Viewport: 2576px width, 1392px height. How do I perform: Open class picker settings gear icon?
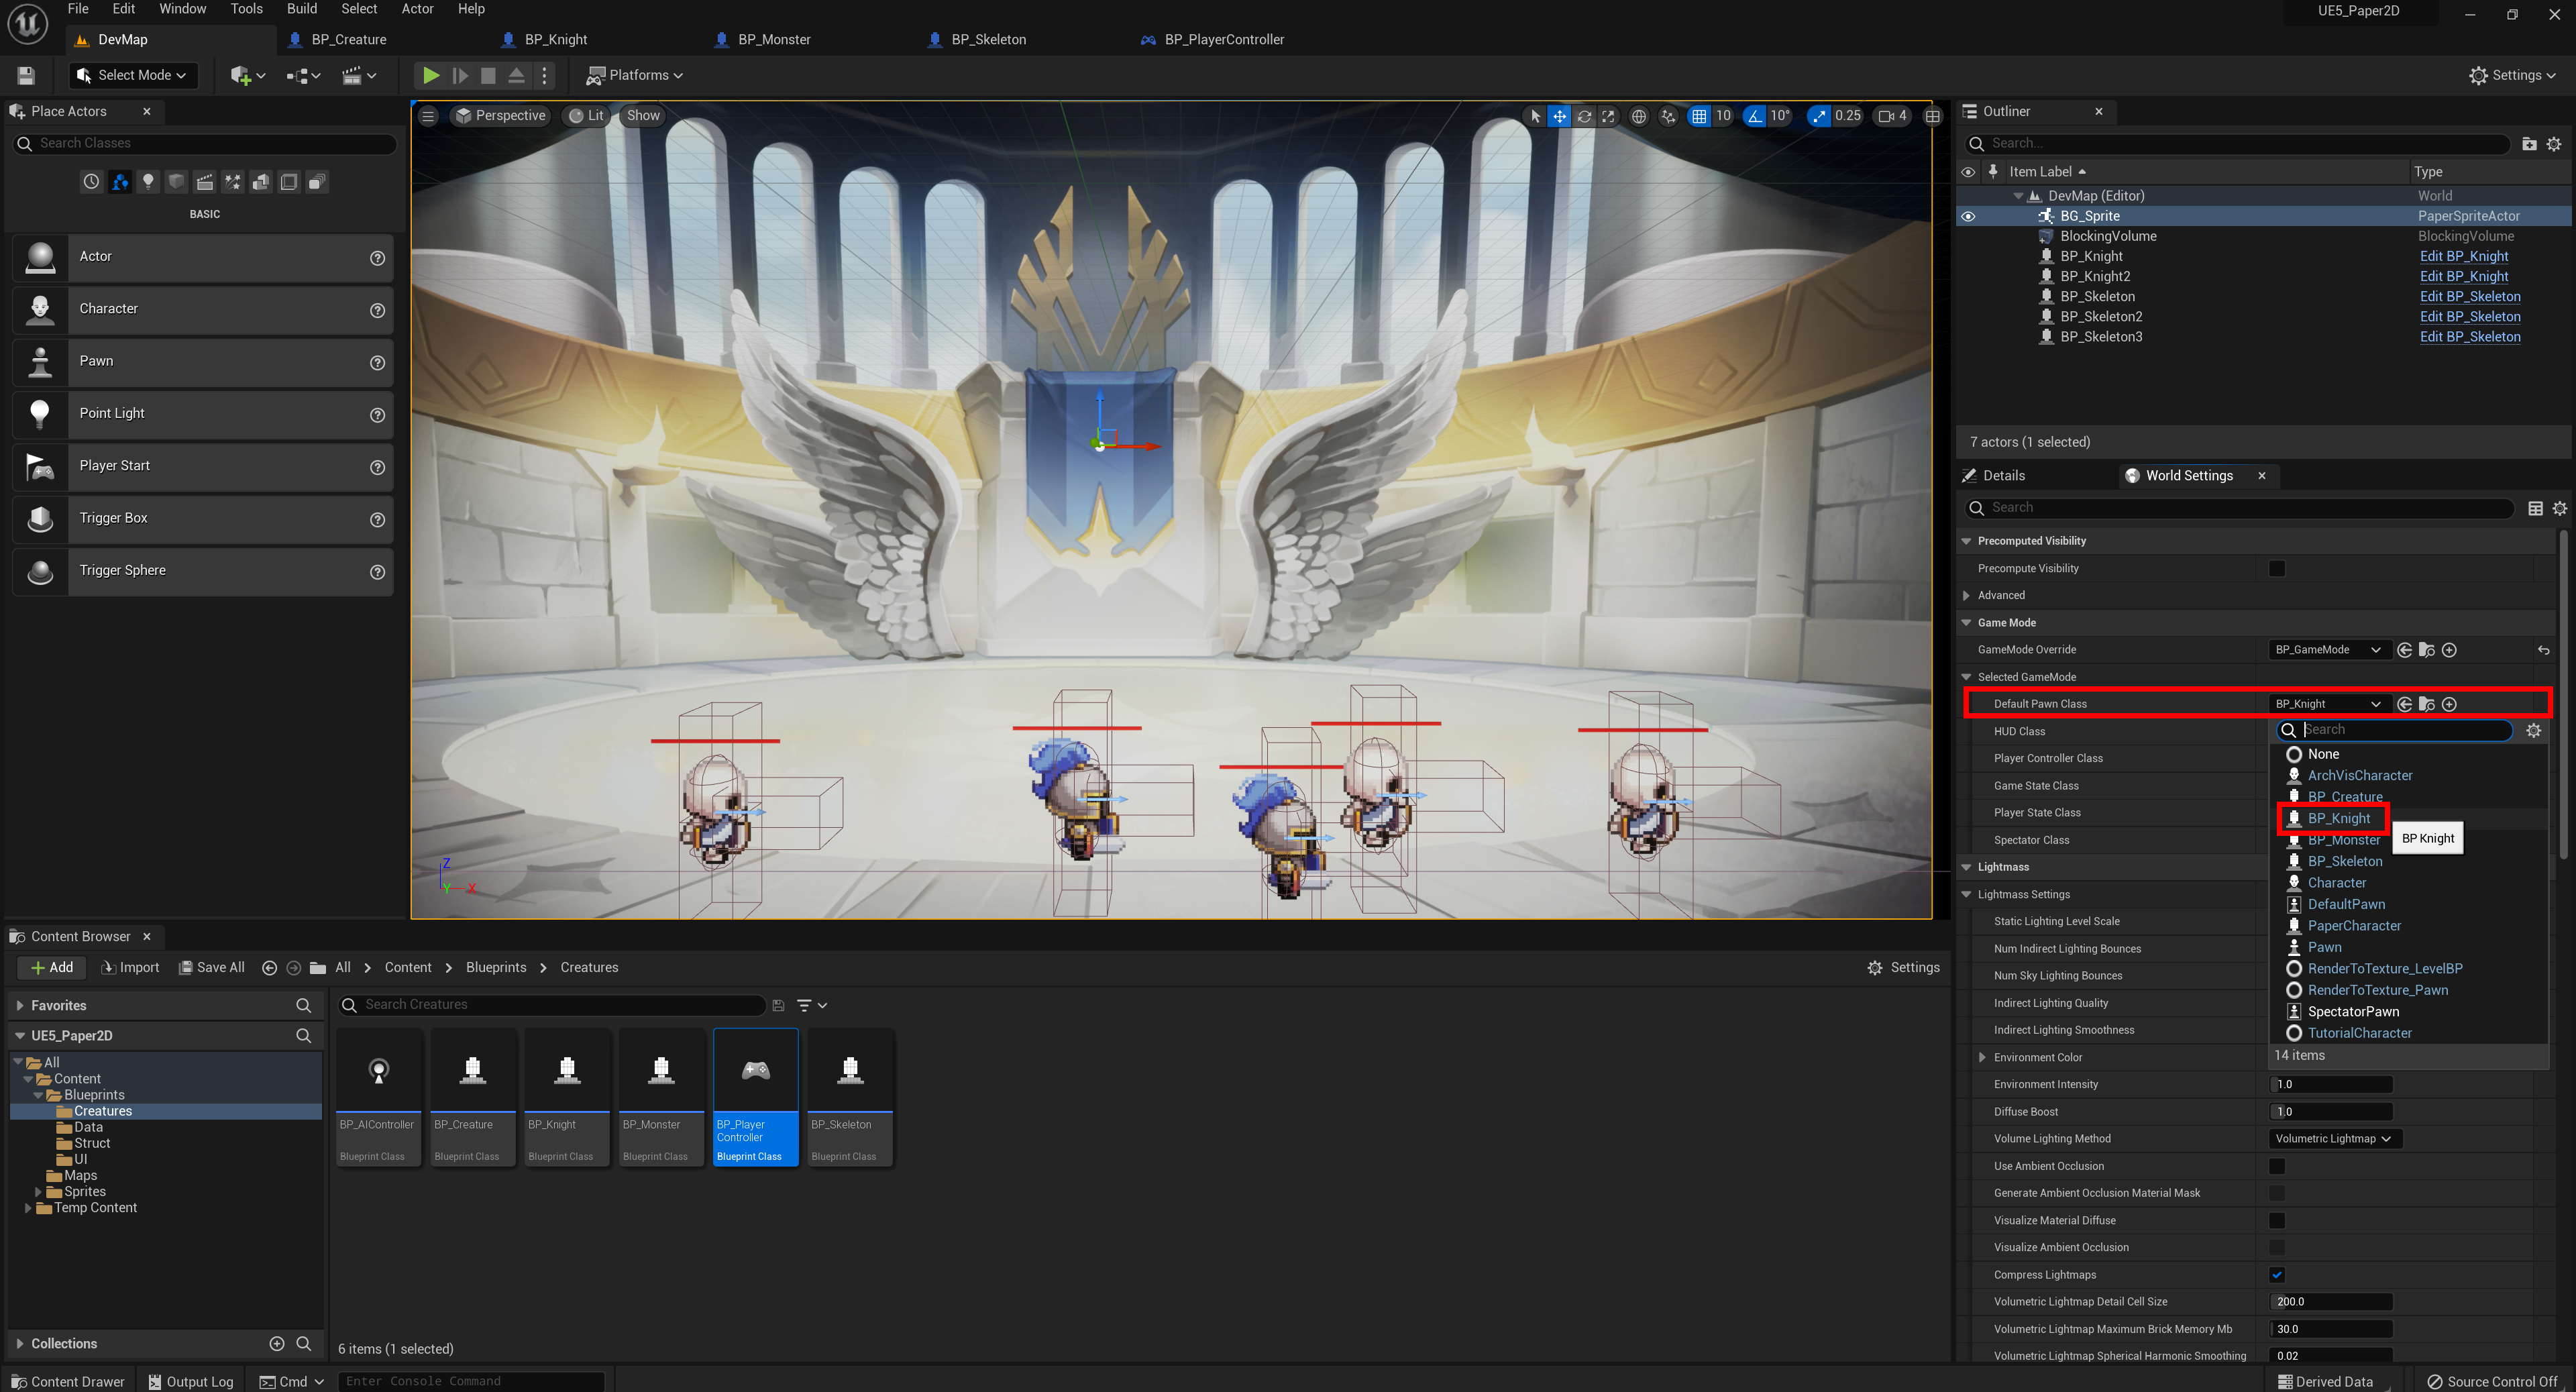click(x=2533, y=730)
